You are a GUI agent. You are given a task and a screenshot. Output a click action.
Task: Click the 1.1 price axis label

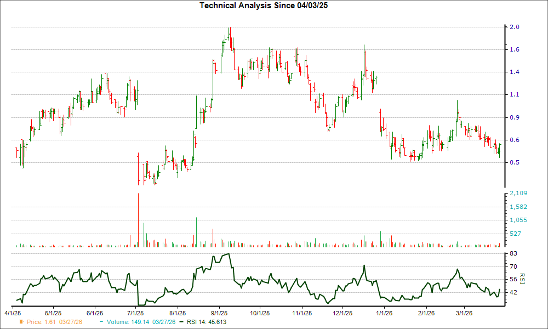pyautogui.click(x=515, y=95)
